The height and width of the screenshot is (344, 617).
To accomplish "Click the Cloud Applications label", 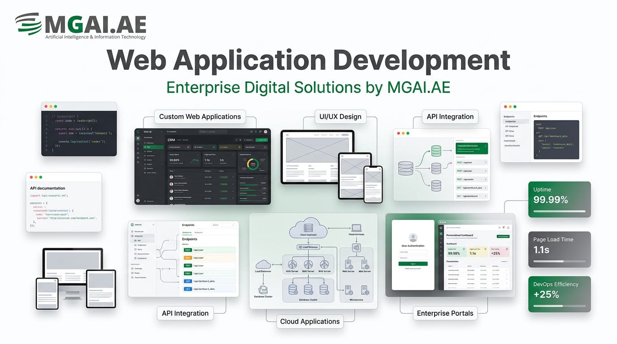I will [310, 321].
